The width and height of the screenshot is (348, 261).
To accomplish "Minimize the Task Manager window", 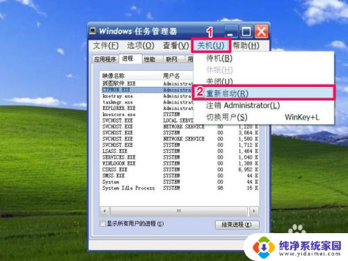I will [231, 31].
